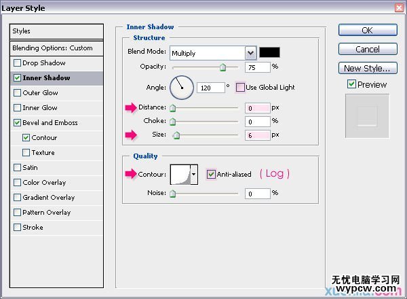This screenshot has width=407, height=299.
Task: Enable the Texture checkbox
Action: pyautogui.click(x=26, y=153)
